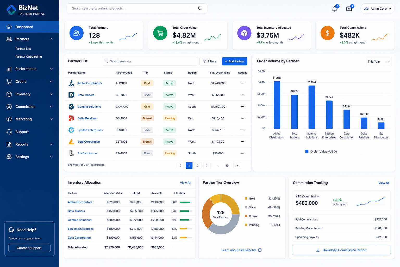Click the Add Partner button
The height and width of the screenshot is (267, 400).
click(235, 61)
